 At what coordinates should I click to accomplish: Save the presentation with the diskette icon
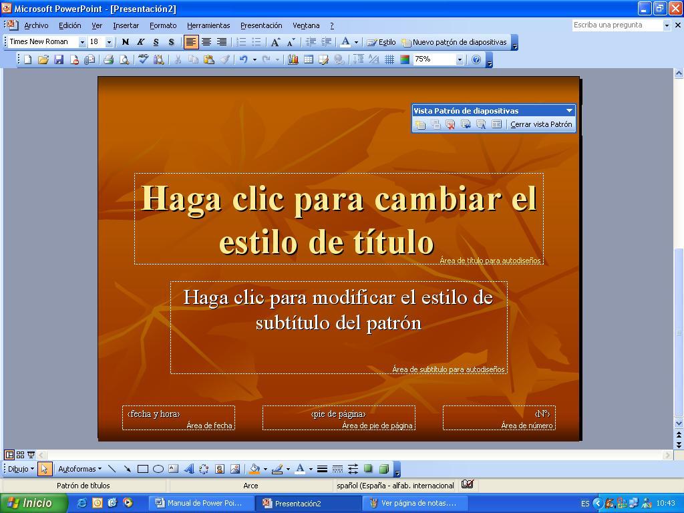coord(59,59)
